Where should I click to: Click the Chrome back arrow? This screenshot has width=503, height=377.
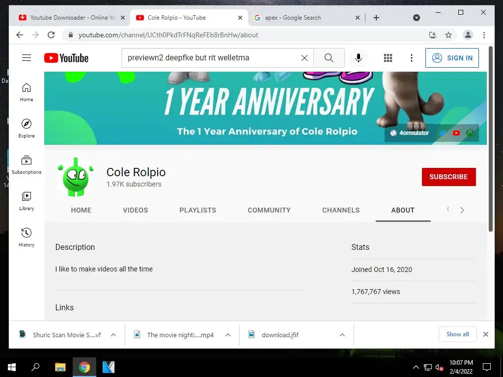(x=20, y=35)
